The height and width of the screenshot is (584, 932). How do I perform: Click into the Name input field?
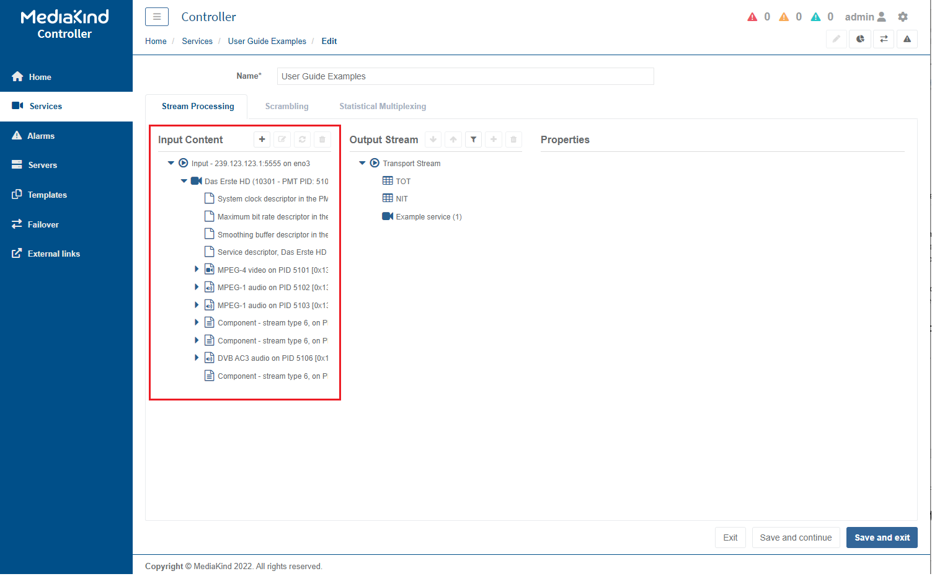[x=465, y=76]
